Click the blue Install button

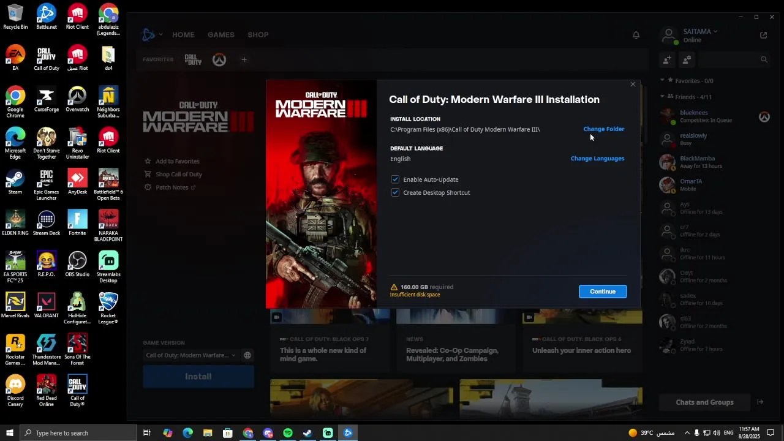198,377
